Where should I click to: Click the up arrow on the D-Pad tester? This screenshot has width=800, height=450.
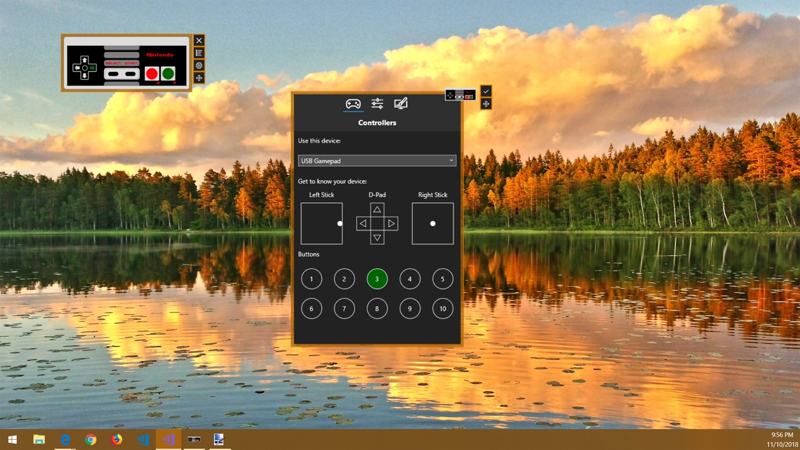click(x=377, y=209)
